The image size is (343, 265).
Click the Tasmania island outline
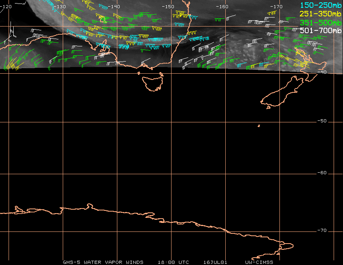coord(153,83)
